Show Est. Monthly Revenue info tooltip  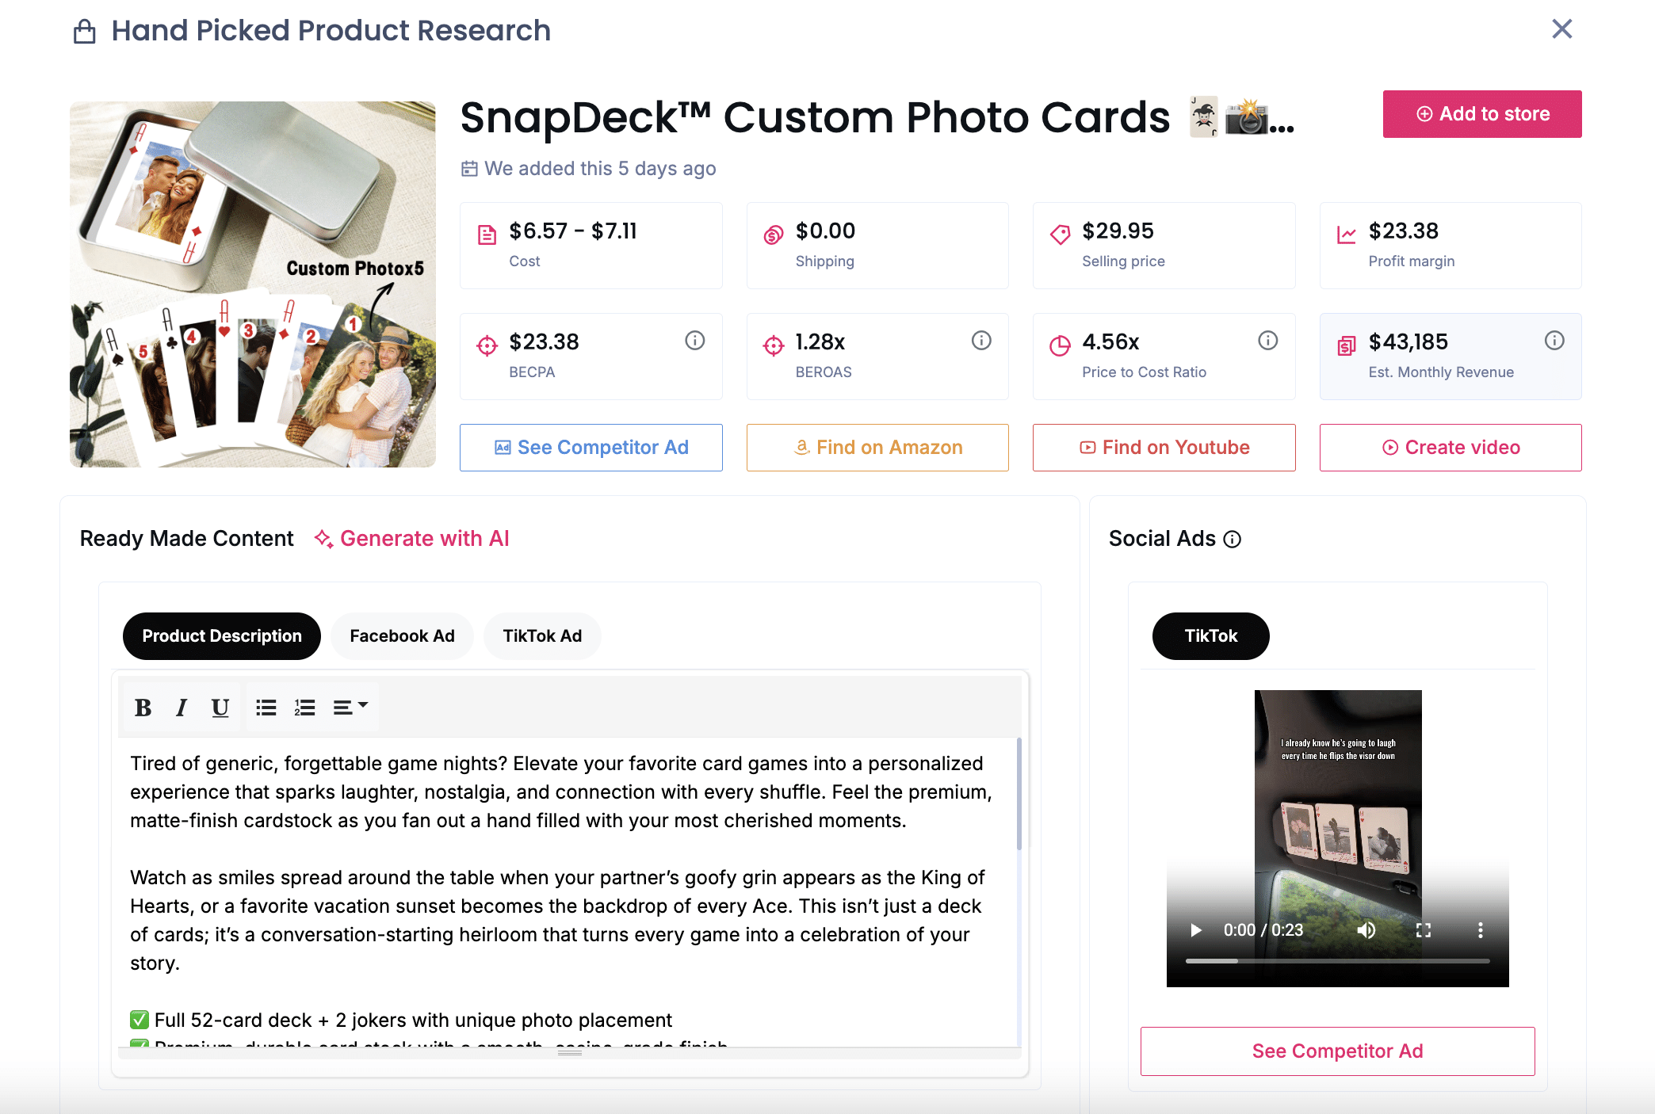[1554, 341]
